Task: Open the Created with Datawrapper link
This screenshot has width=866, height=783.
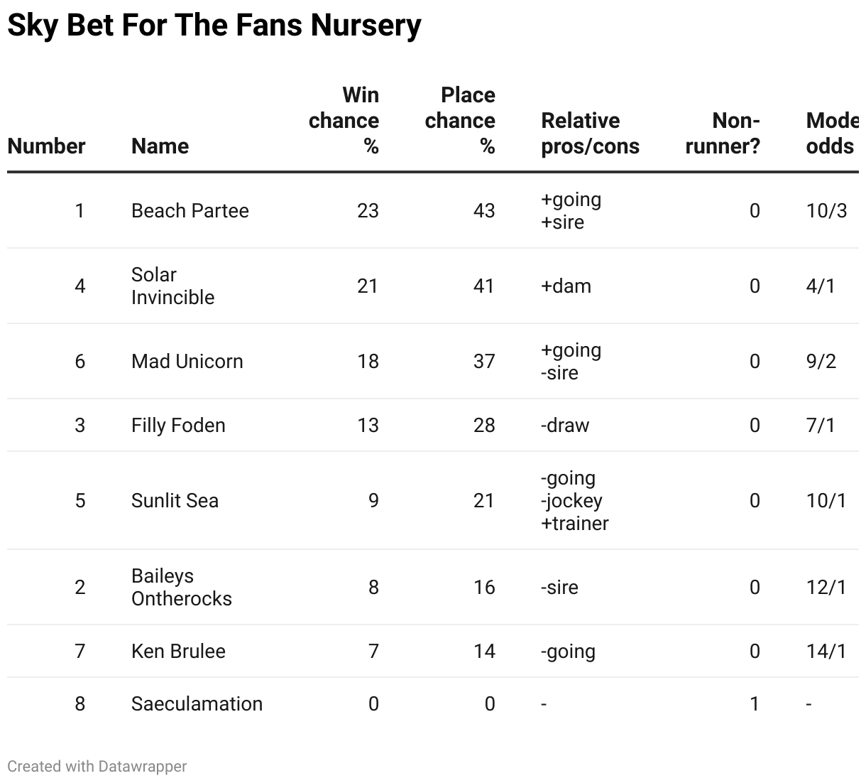Action: coord(97,767)
